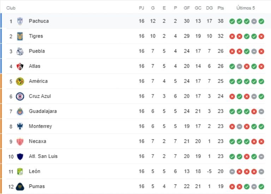The width and height of the screenshot is (271, 194).
Task: Click the Pachuca club crest icon
Action: (20, 21)
